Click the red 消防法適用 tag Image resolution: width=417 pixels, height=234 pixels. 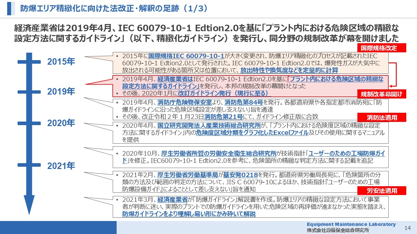click(x=382, y=118)
